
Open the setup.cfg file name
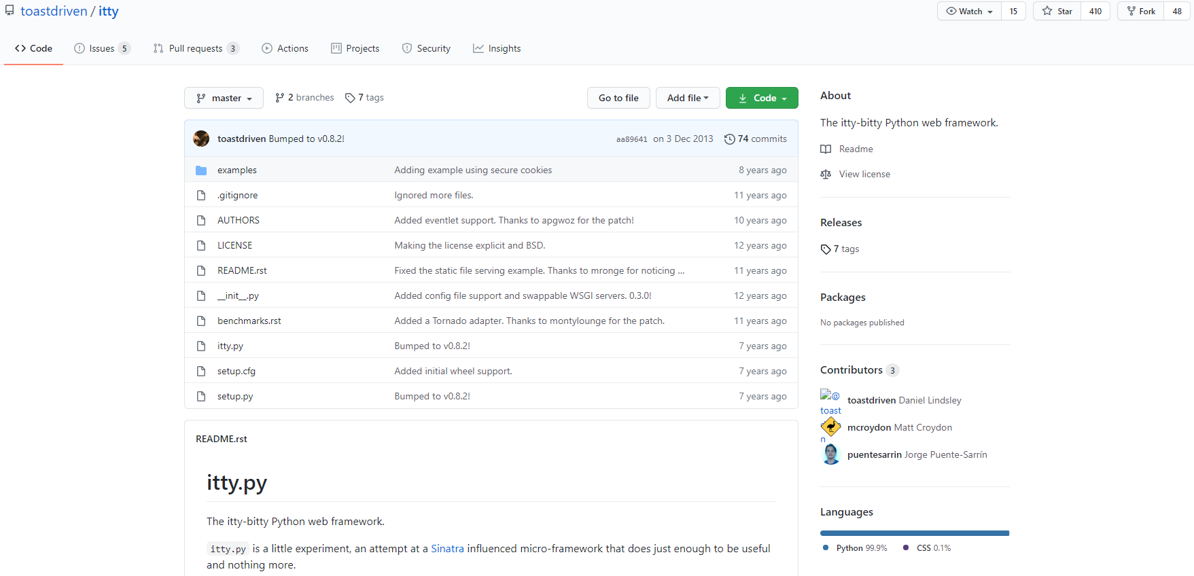236,372
